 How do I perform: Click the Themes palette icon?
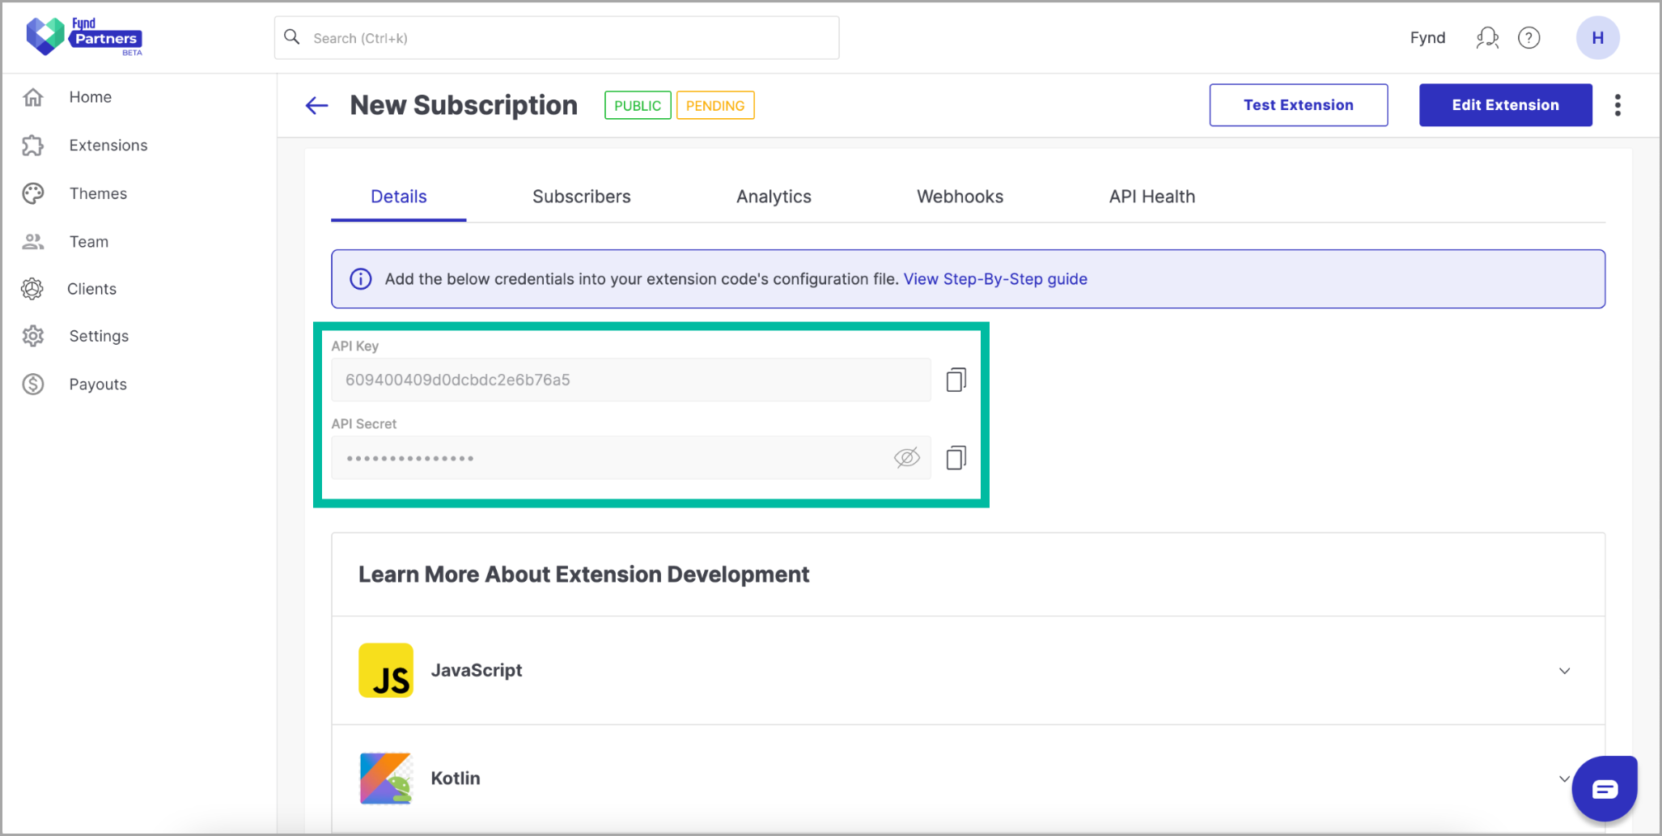[33, 193]
